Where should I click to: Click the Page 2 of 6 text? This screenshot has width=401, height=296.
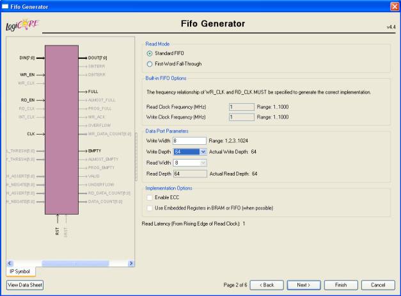[x=235, y=285]
